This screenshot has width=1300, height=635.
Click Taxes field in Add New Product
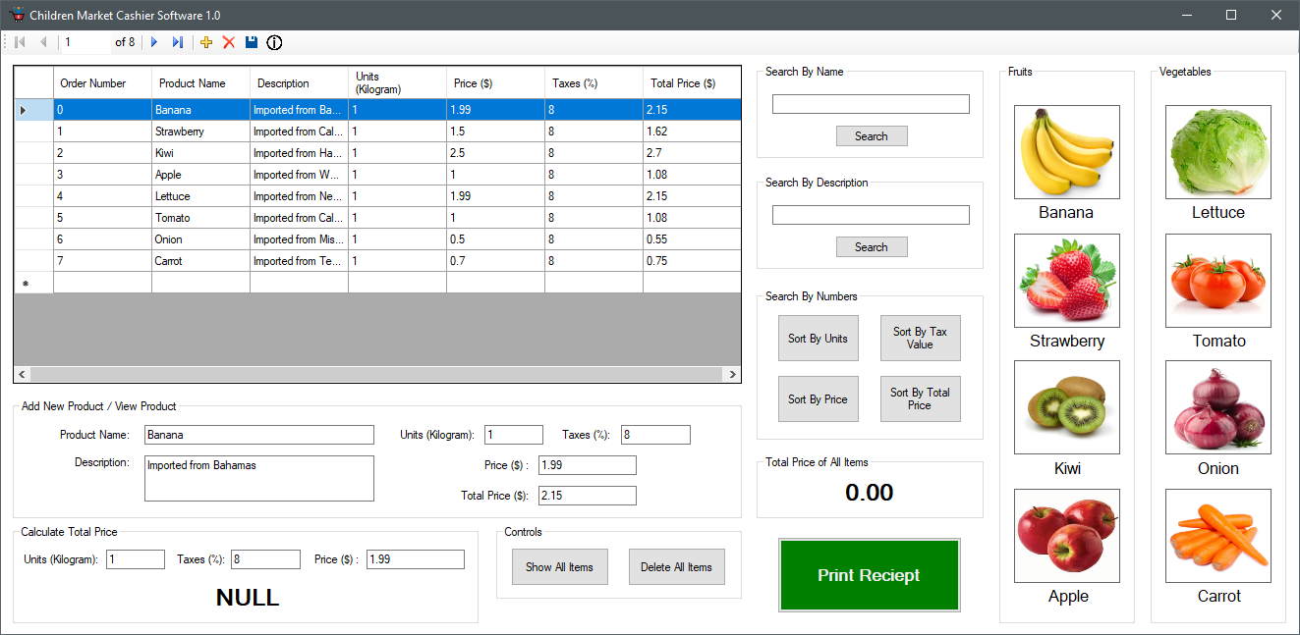(655, 435)
